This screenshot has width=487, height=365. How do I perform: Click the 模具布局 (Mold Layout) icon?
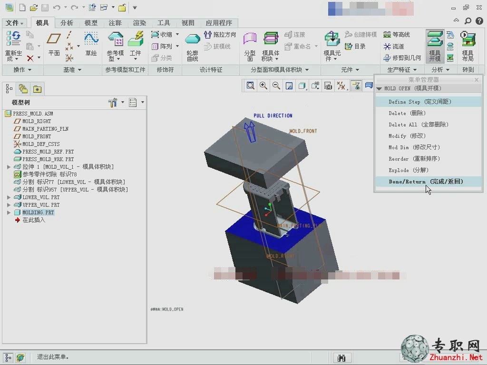[x=468, y=39]
